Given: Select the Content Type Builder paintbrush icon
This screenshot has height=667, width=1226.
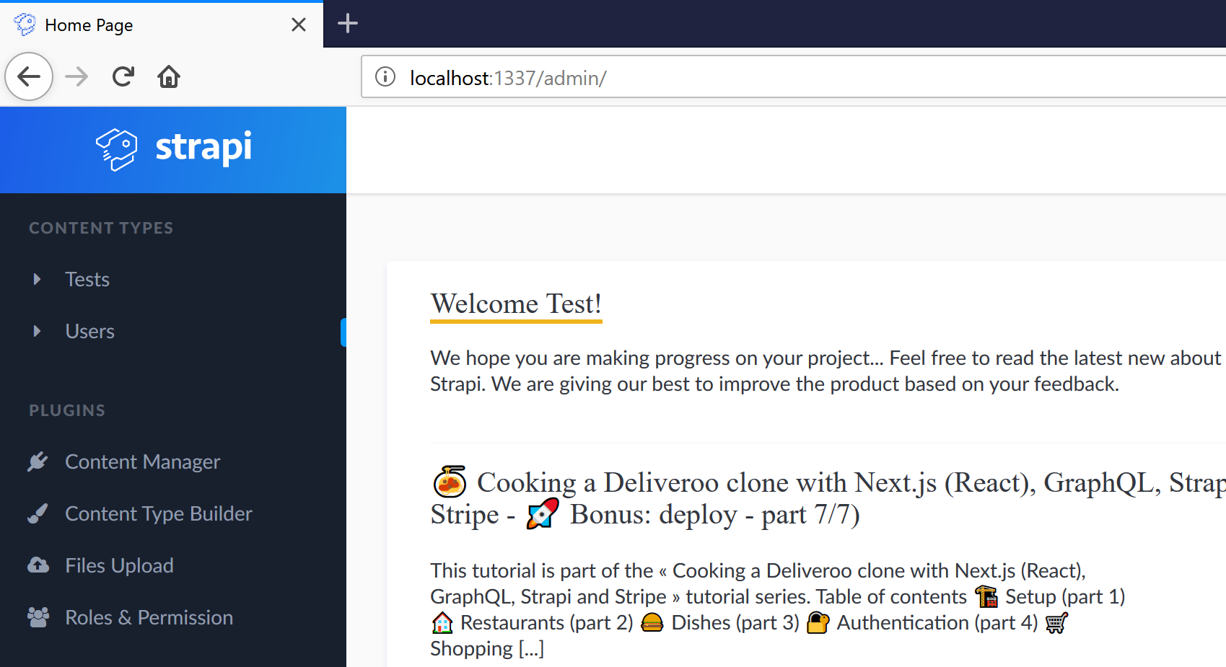Looking at the screenshot, I should tap(38, 513).
